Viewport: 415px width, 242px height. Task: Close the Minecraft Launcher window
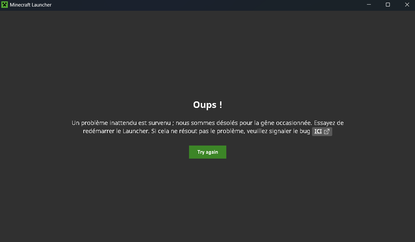[x=407, y=5]
